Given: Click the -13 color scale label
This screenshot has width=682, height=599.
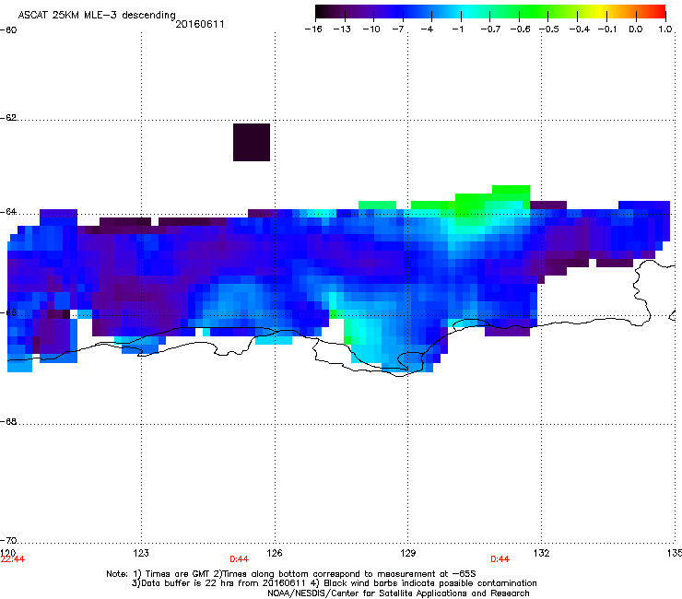Looking at the screenshot, I should click(x=342, y=29).
